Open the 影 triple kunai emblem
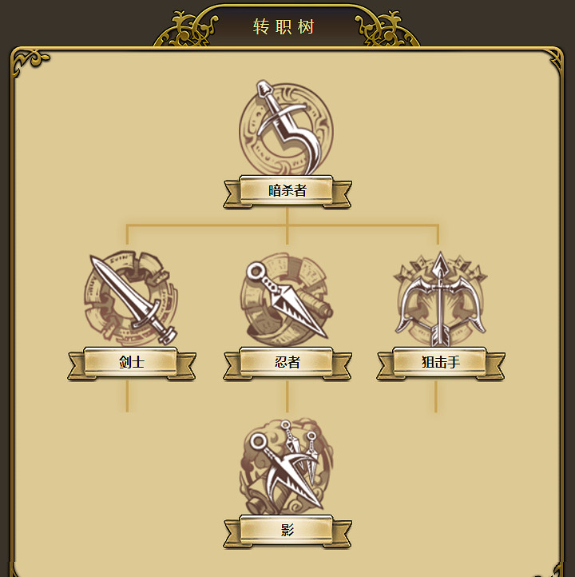Viewport: 575px width, 577px height. coord(287,467)
